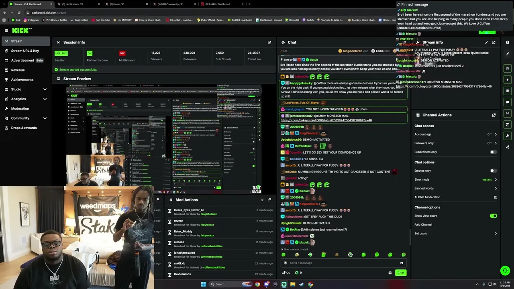514x289 pixels.
Task: Click the browser address bar
Action: (209, 12)
